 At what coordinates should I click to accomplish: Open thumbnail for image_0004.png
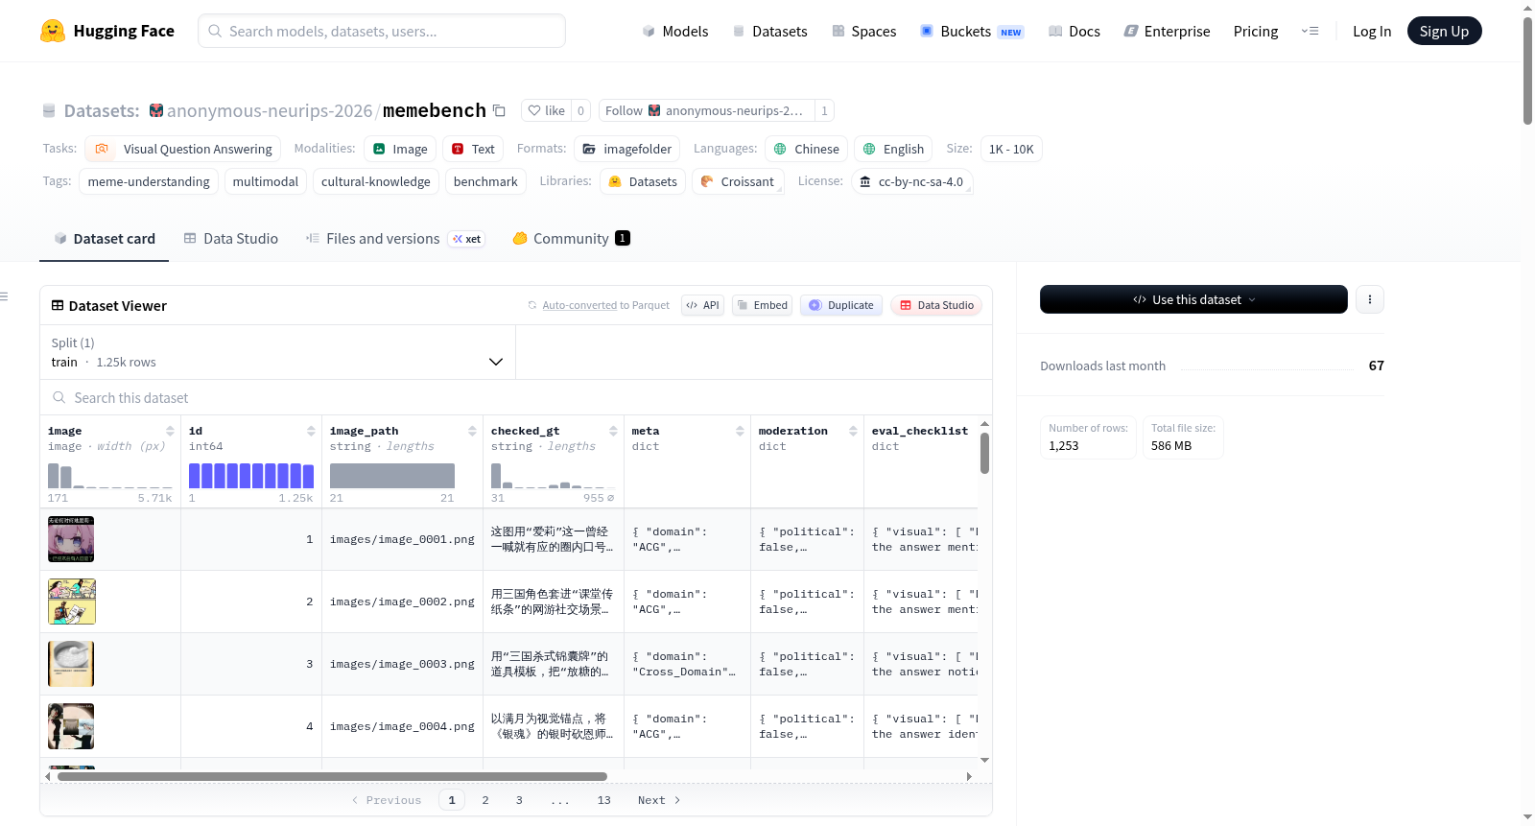(71, 726)
